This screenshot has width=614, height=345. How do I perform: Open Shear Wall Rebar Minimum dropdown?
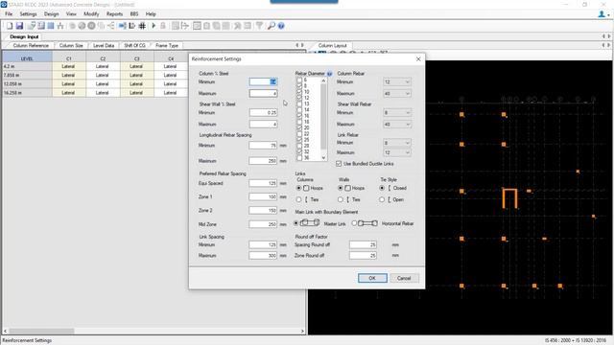397,113
